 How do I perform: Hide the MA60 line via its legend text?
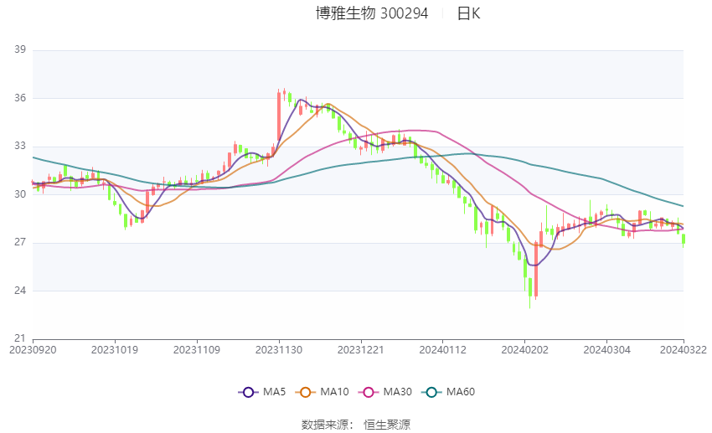coord(461,392)
